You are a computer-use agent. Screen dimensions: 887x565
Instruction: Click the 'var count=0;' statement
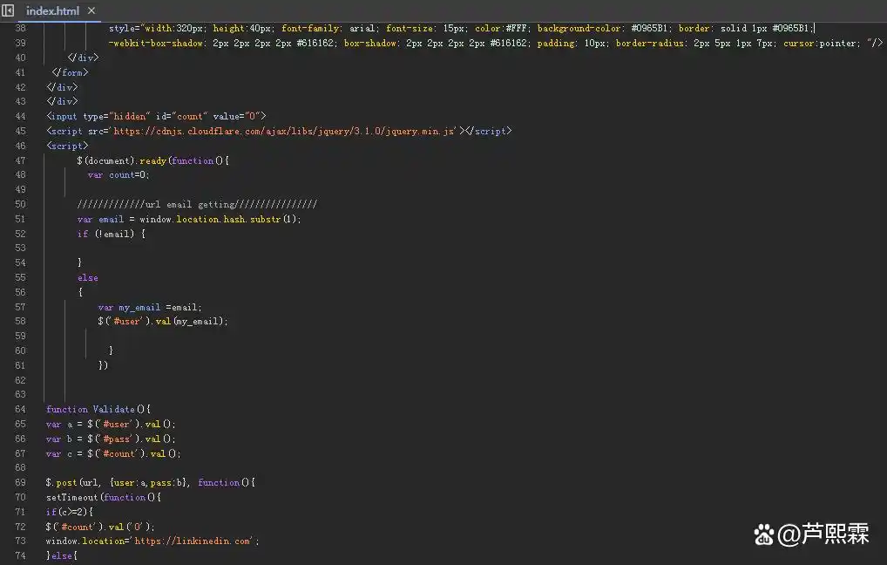pos(118,175)
